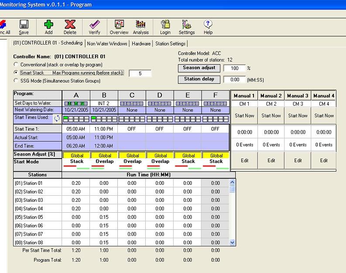This screenshot has width=346, height=273.
Task: Click the Station delay time field
Action: [x=234, y=79]
